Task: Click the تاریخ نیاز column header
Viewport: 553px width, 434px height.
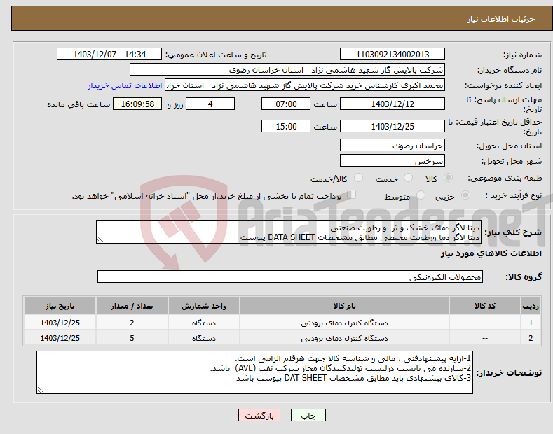Action: pos(60,306)
